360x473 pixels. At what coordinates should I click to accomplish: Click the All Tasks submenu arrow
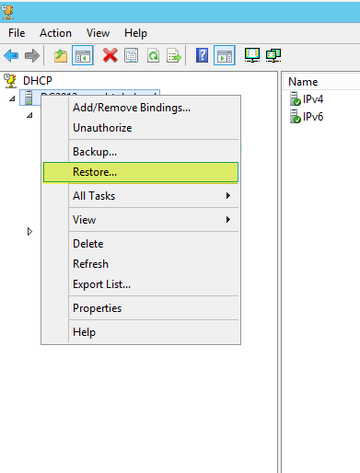coord(228,196)
